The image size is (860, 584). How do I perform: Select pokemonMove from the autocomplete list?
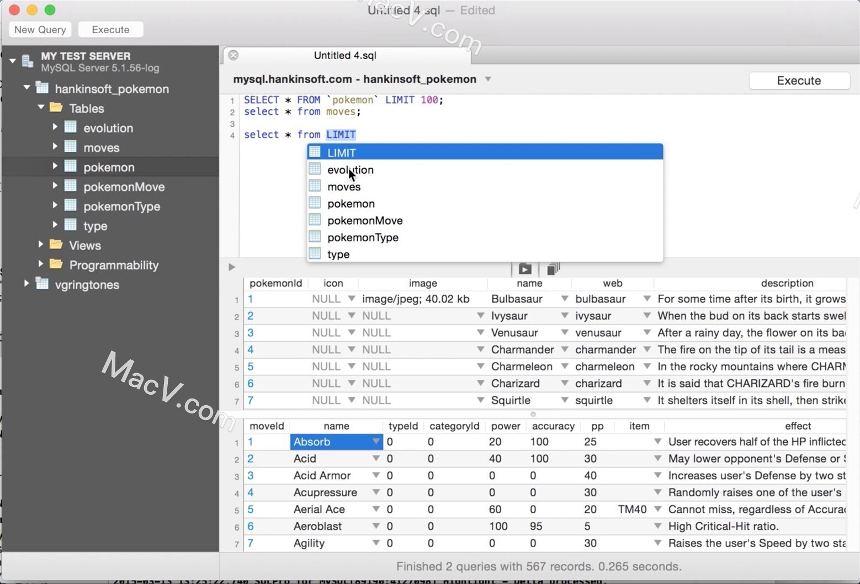[x=365, y=220]
